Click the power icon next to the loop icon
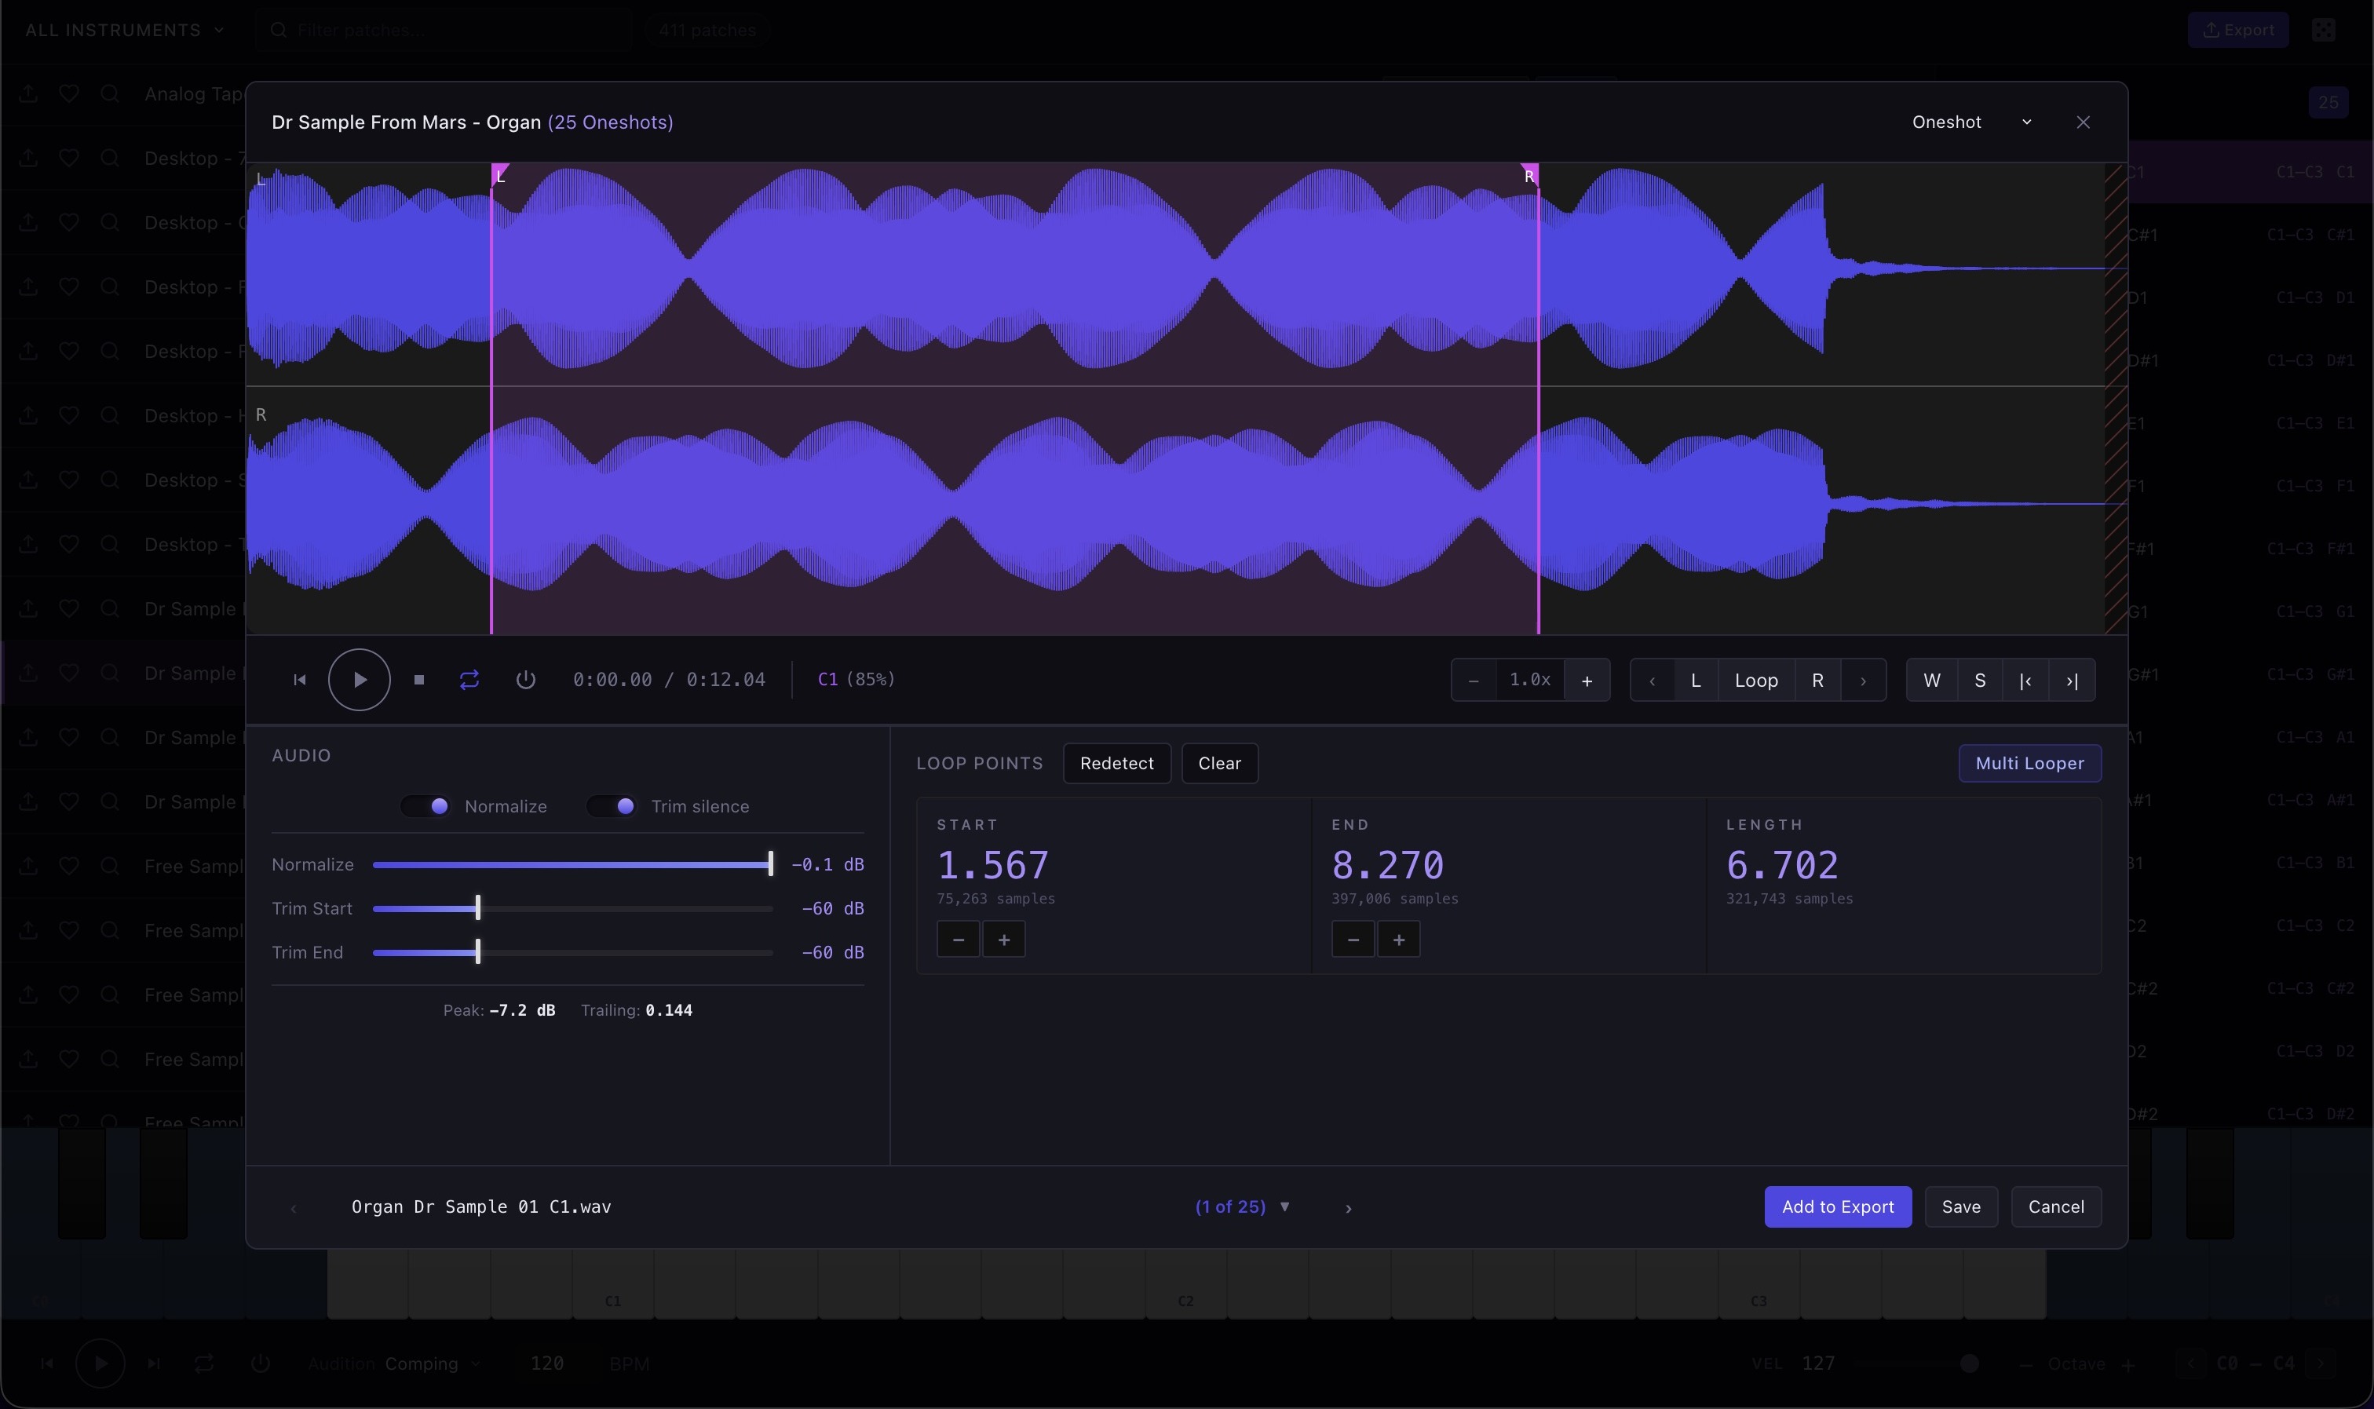The image size is (2374, 1409). tap(526, 680)
